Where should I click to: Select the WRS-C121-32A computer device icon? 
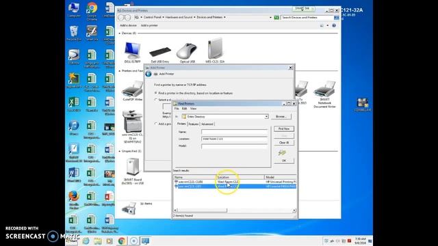tap(215, 49)
